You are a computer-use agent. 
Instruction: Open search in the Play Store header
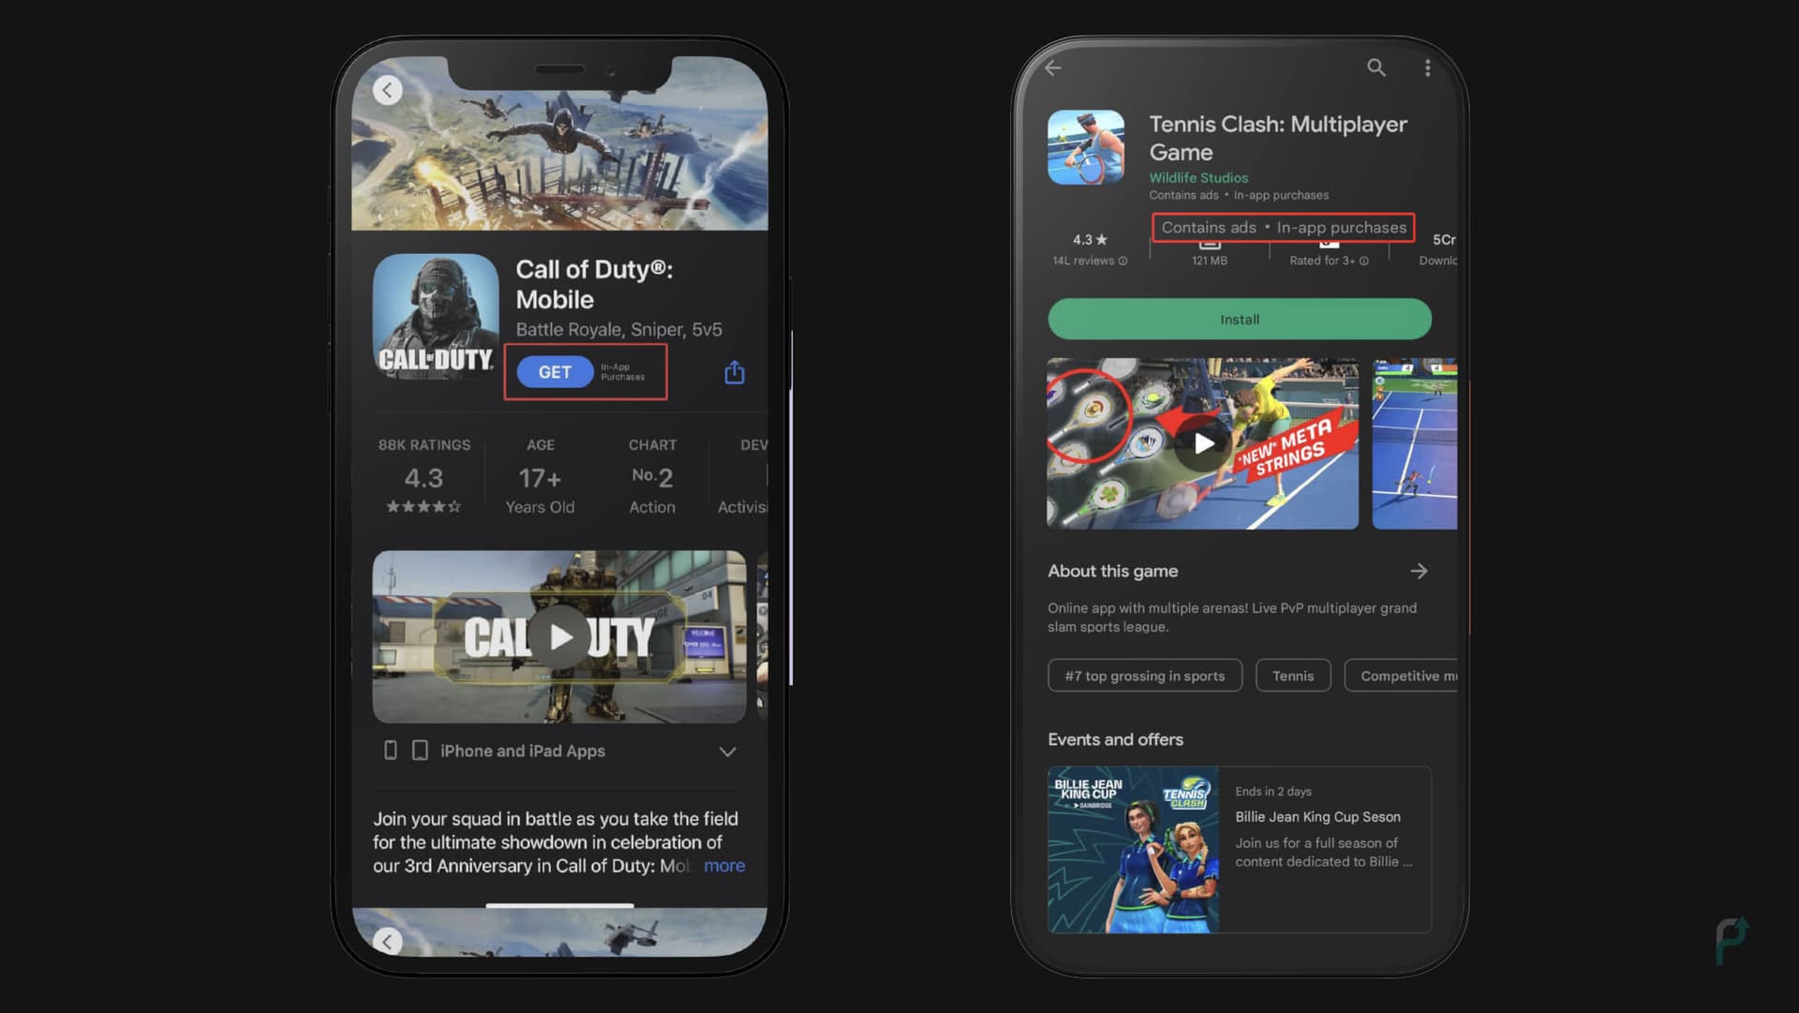click(1376, 67)
